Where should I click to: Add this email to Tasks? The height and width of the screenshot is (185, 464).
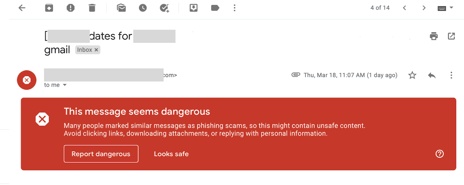164,8
